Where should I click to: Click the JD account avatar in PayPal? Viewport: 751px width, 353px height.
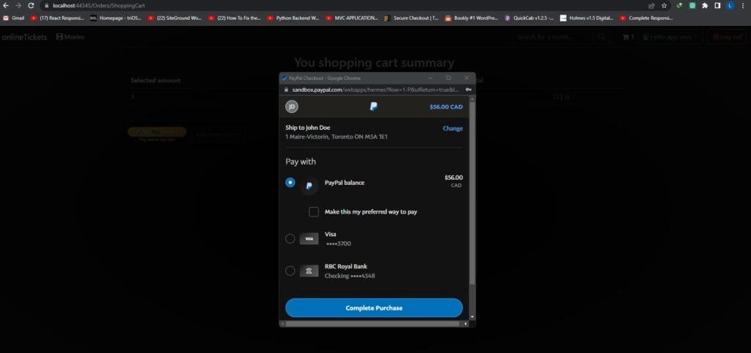292,106
